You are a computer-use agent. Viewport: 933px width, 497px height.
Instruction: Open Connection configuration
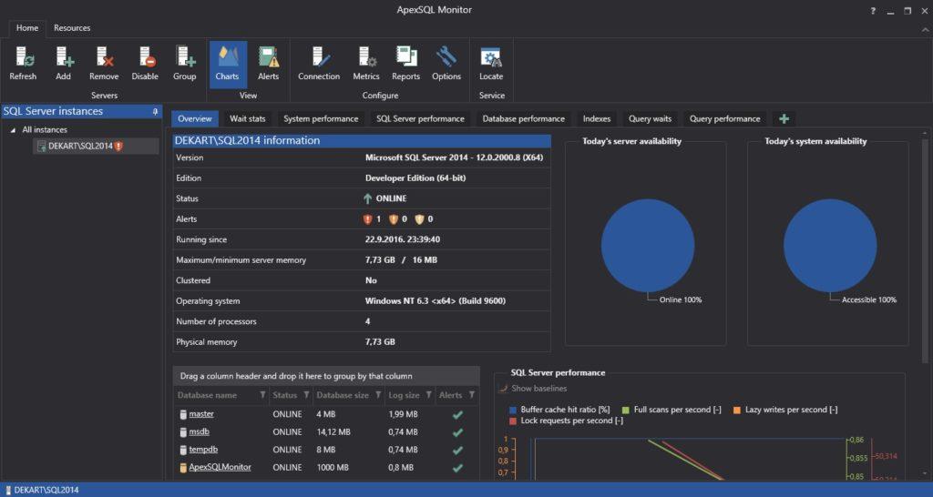tap(319, 65)
